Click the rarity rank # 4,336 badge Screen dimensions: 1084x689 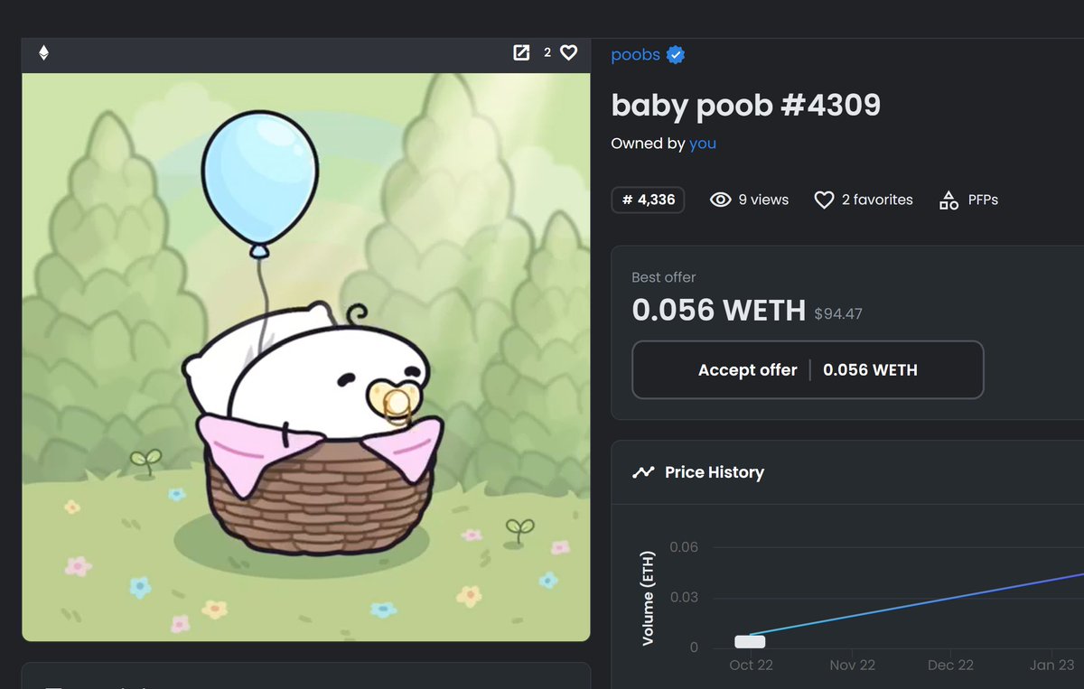point(648,200)
